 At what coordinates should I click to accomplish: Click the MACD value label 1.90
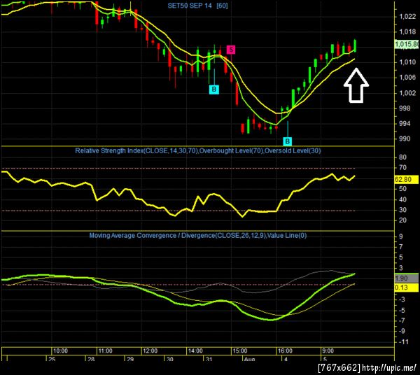pos(406,278)
